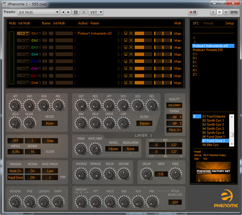Toggle the Pitch On button
The width and height of the screenshot is (242, 215).
174,130
